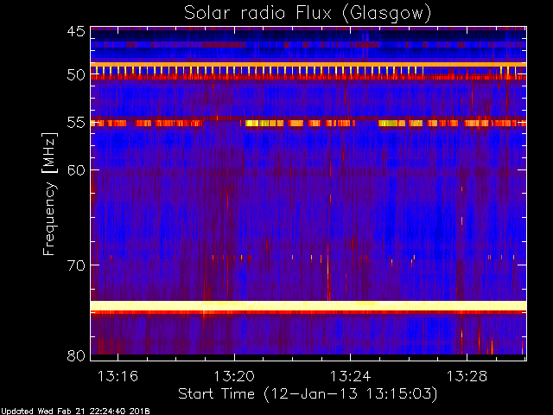Viewport: 553px width, 415px height.
Task: Click the 13:16 time axis label
Action: [118, 376]
